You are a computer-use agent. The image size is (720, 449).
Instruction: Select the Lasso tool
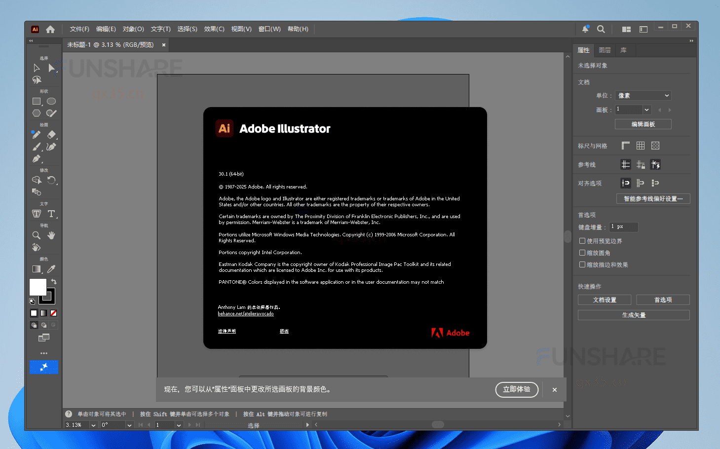[x=37, y=80]
